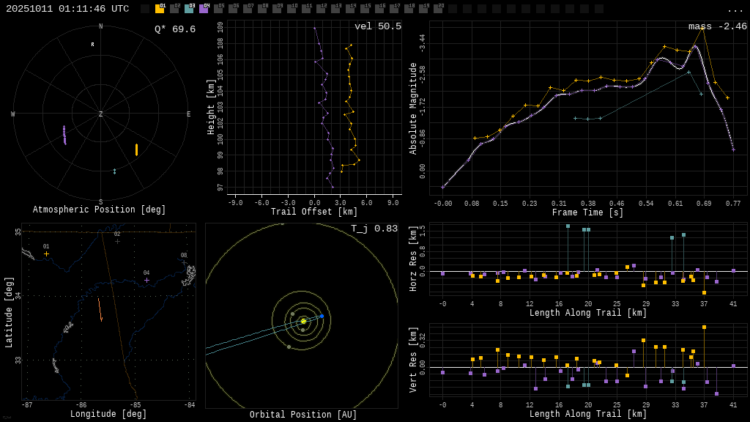Toggle the teal station 03 box

(189, 9)
